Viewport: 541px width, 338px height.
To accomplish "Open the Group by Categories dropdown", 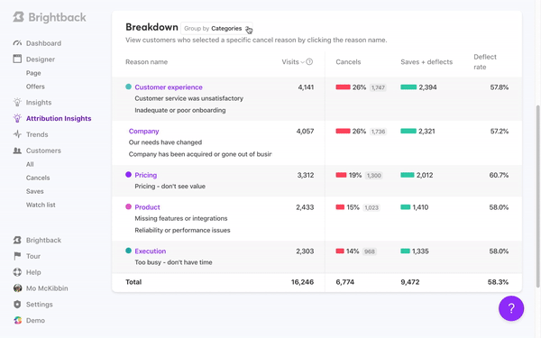I will point(216,28).
